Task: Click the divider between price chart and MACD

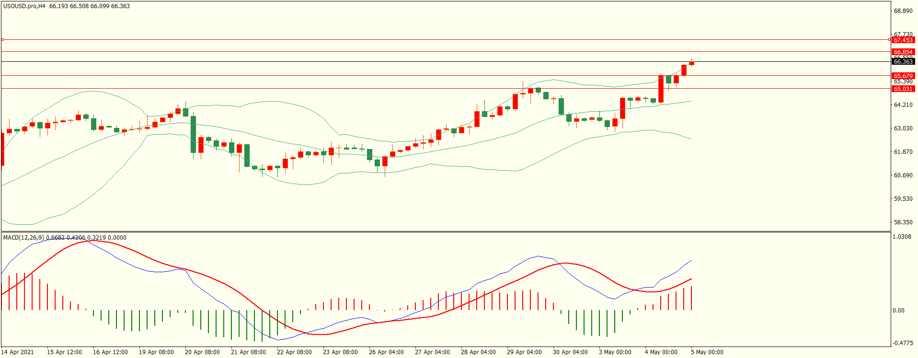Action: pos(446,232)
